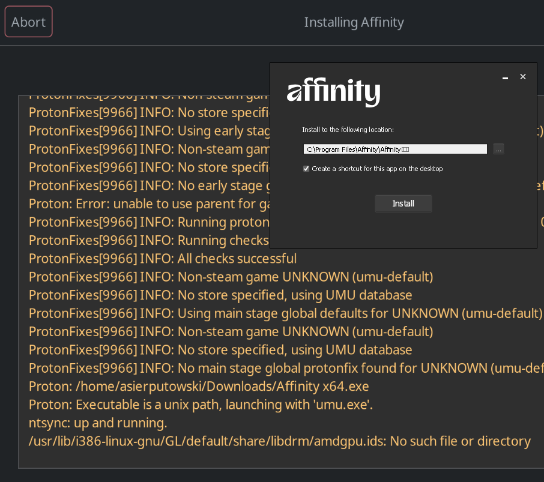
Task: Abort the Affinity installation
Action: (x=28, y=22)
